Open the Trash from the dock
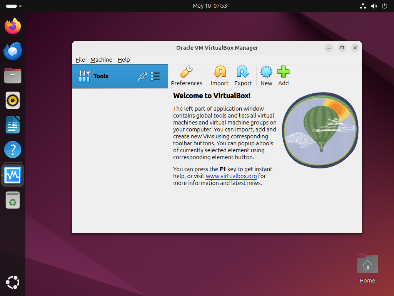Screen dimensions: 394x296 tap(13, 200)
